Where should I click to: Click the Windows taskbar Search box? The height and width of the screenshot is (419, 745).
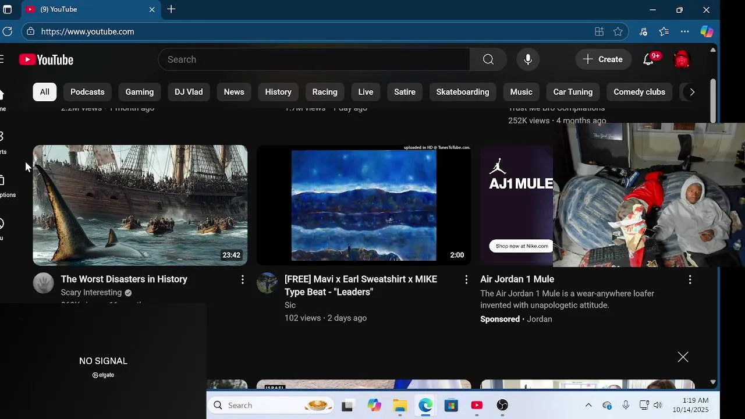point(272,405)
